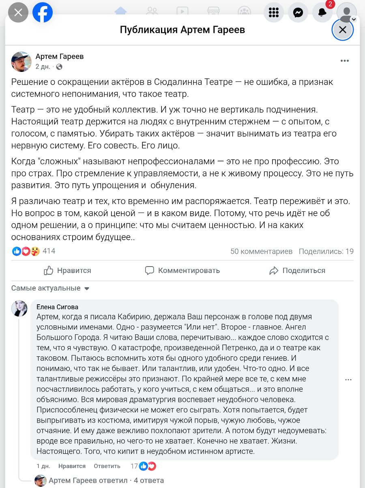
Task: Open the Facebook logo home link
Action: click(43, 12)
